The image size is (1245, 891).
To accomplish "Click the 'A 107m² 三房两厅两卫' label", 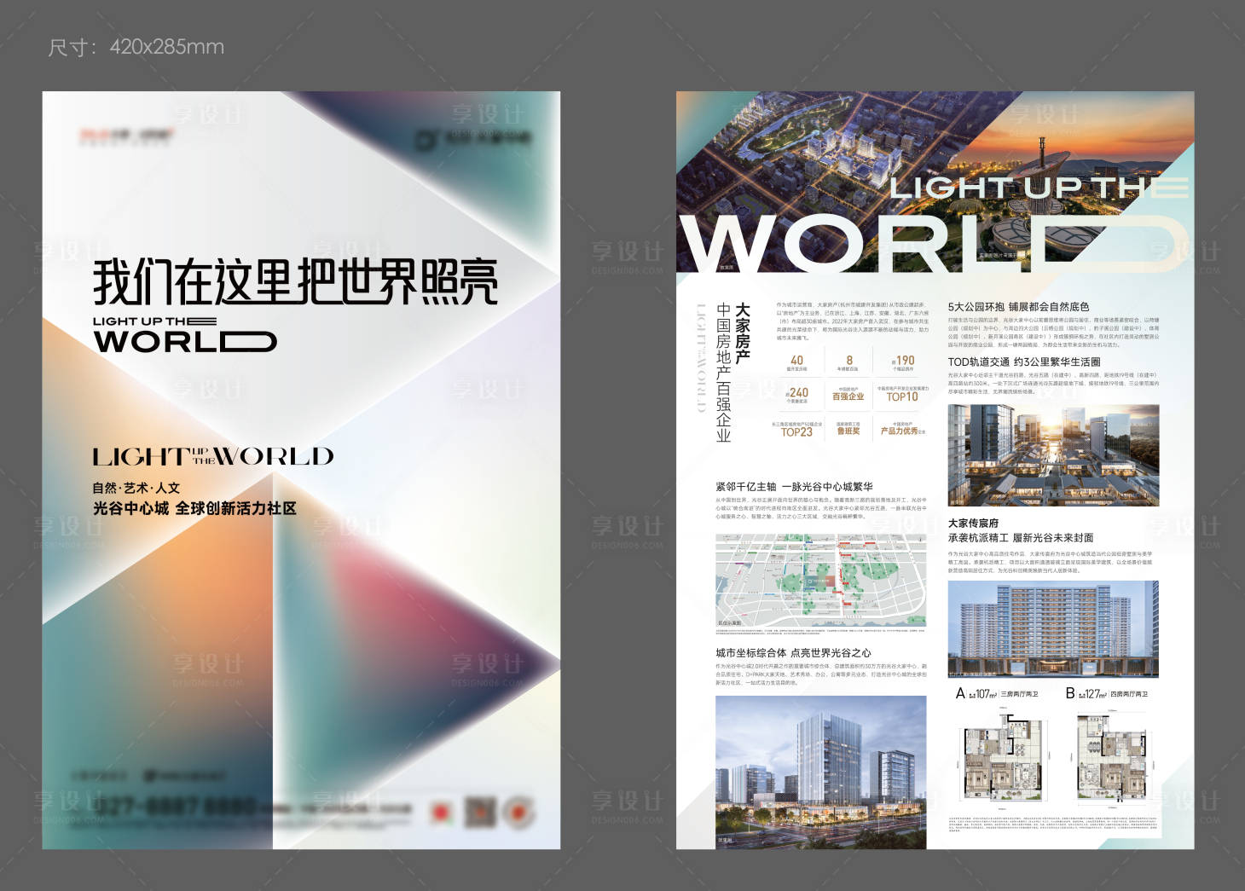I will pyautogui.click(x=997, y=693).
